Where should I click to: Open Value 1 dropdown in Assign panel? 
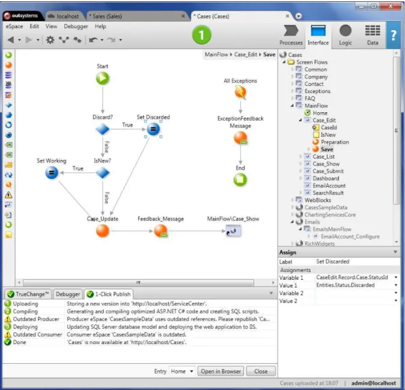[395, 285]
